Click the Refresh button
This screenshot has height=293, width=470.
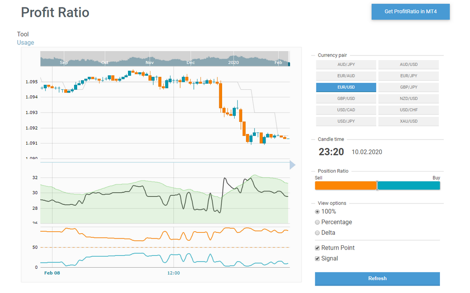click(x=377, y=279)
